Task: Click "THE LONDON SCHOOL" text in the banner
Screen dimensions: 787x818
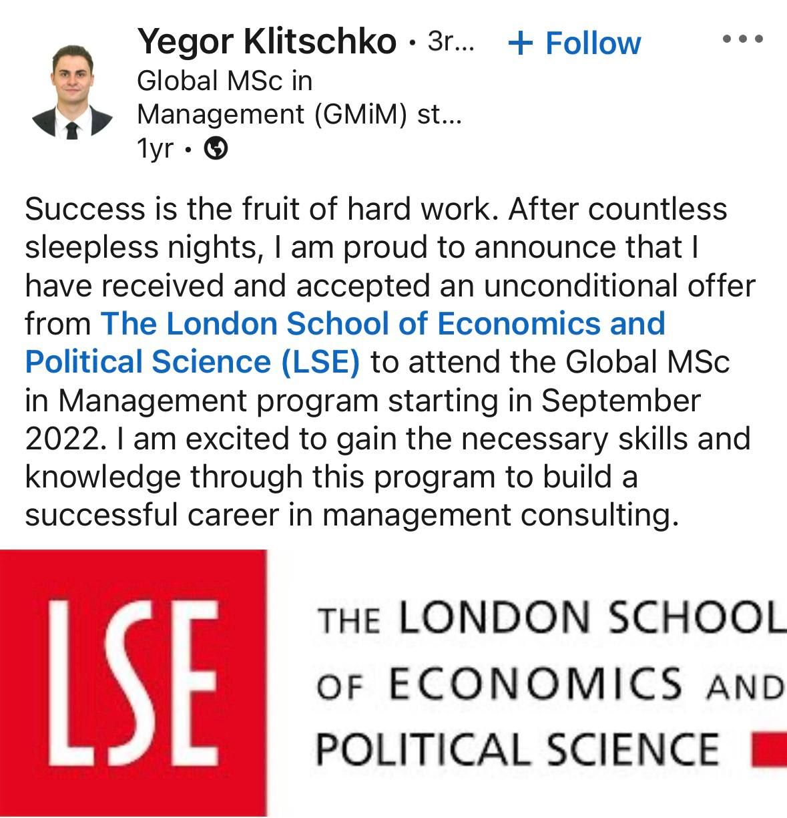Action: point(547,618)
